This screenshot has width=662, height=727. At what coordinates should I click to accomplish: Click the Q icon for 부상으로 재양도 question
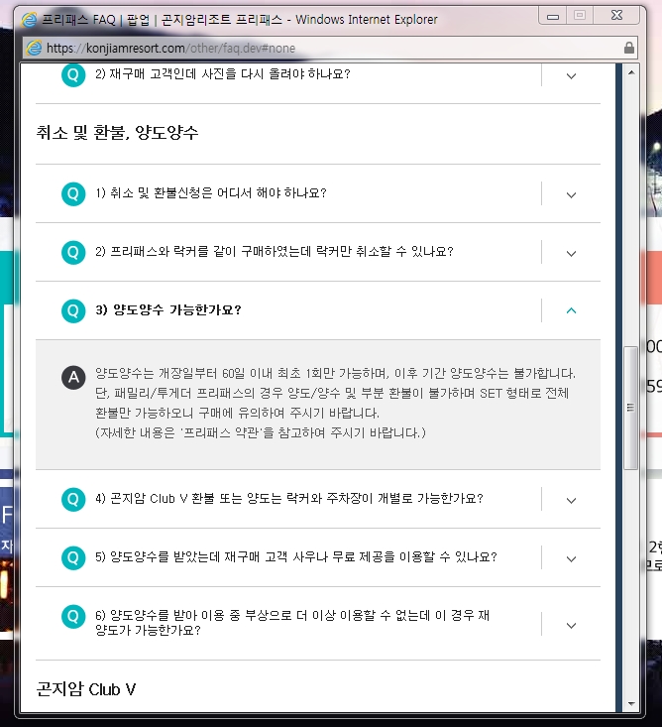point(73,617)
